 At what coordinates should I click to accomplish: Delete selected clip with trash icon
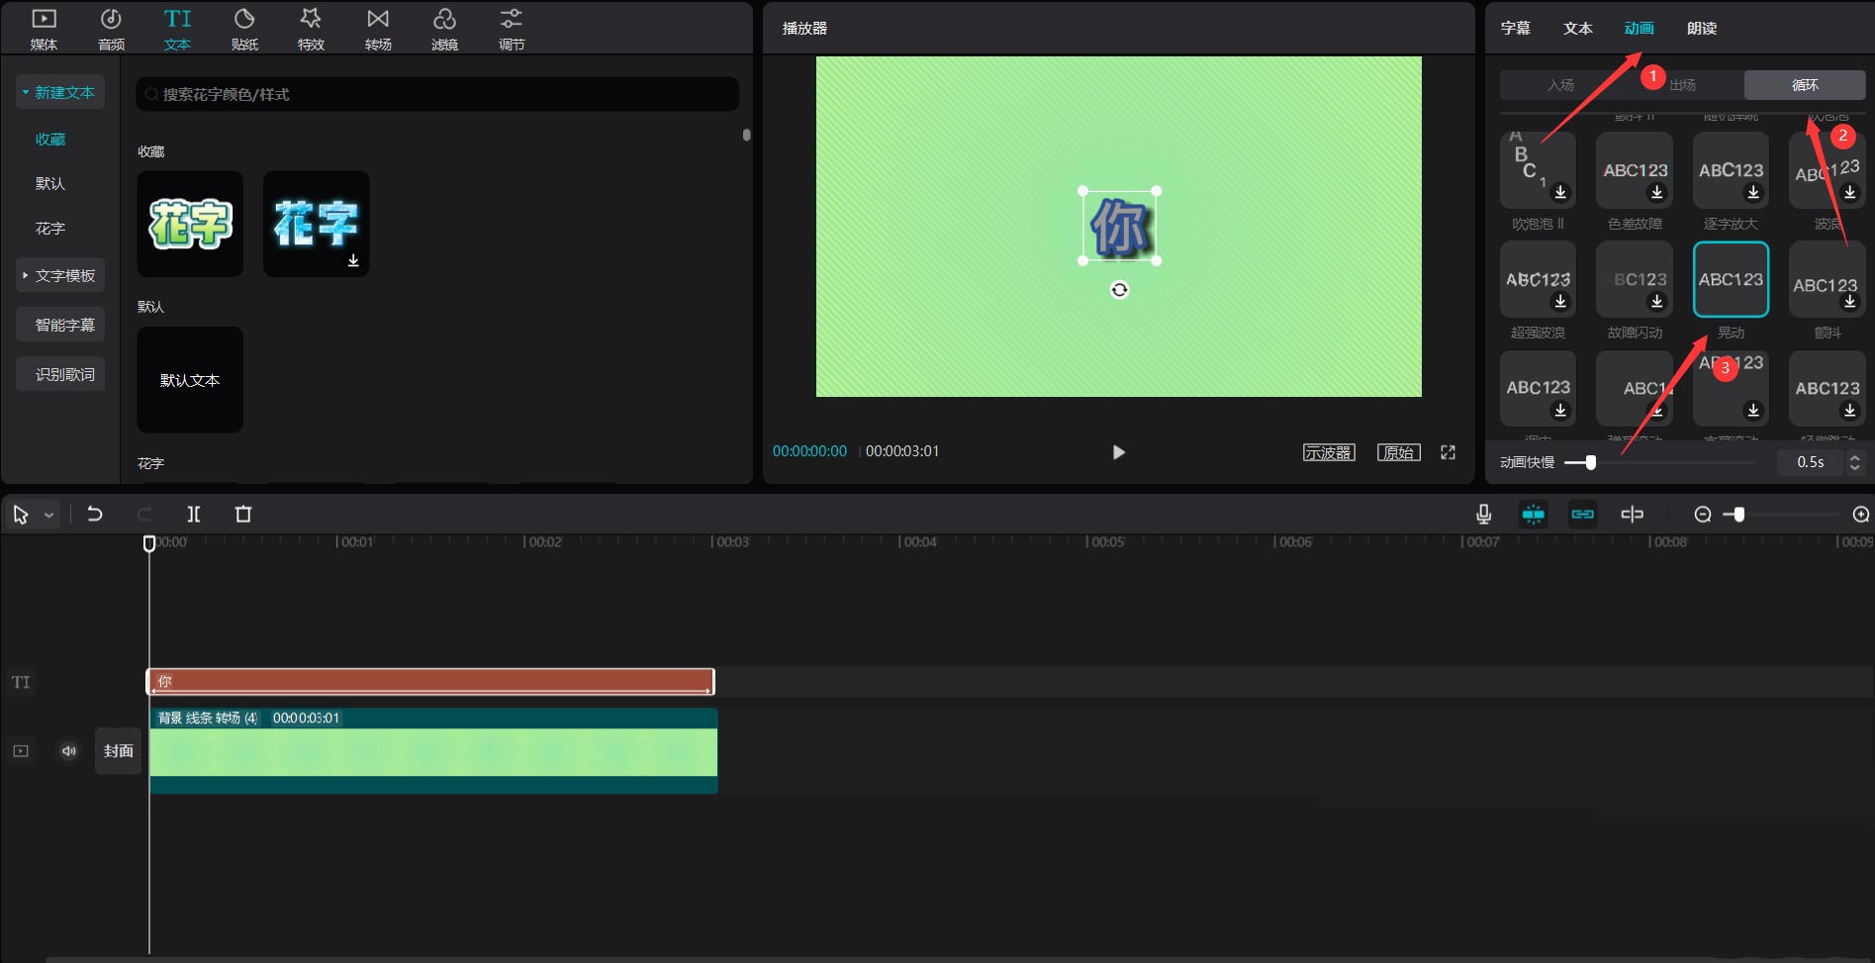(x=243, y=514)
